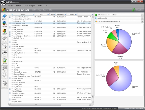Expand the Bibliographie panel arrow
The image size is (145, 110).
point(142,18)
